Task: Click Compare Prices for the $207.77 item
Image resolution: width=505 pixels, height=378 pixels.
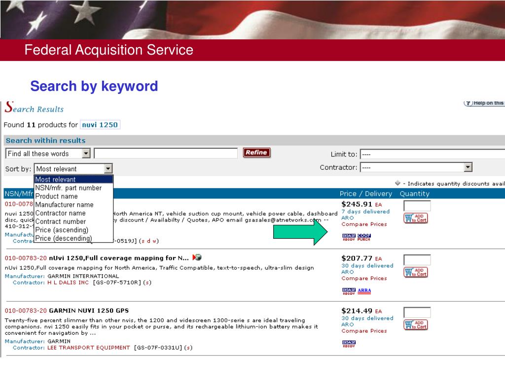Action: click(x=364, y=278)
